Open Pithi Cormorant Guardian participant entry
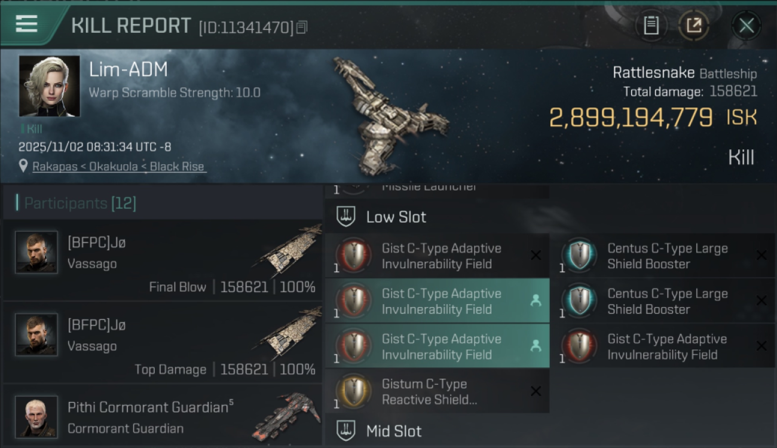Viewport: 777px width, 448px height. click(163, 416)
